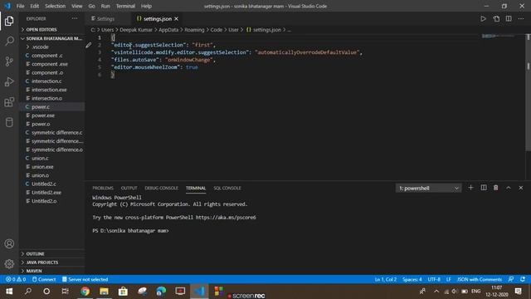Switch to the Problems panel tab
The width and height of the screenshot is (531, 299).
pos(103,188)
